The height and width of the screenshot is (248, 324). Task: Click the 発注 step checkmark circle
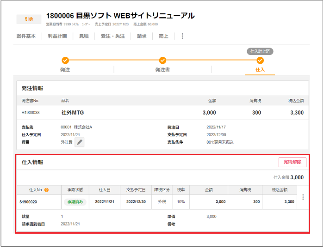click(65, 60)
